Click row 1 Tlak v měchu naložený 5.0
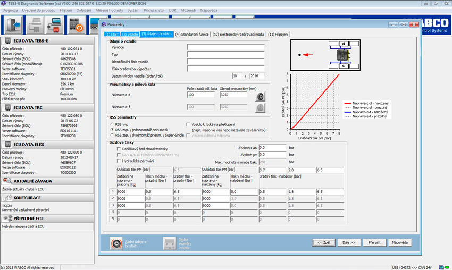This screenshot has height=270, width=452. point(244,192)
